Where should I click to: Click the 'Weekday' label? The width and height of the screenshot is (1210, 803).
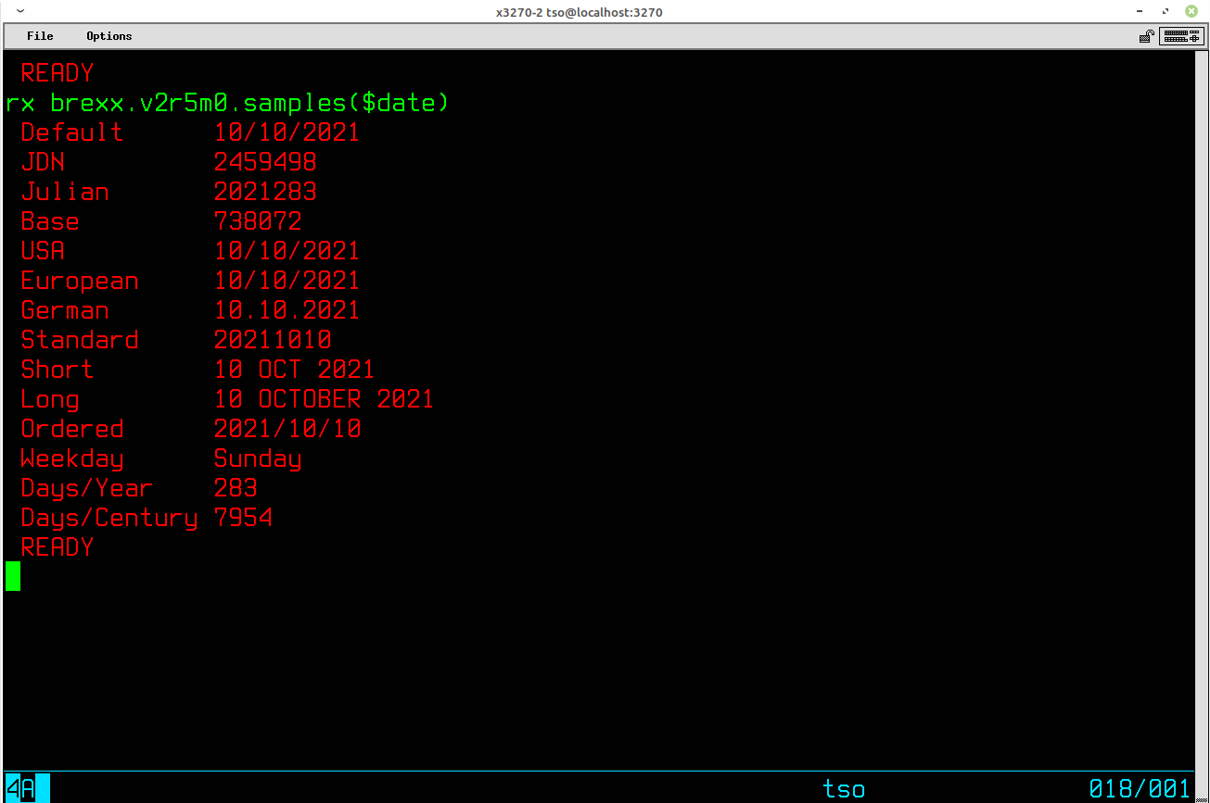coord(72,458)
